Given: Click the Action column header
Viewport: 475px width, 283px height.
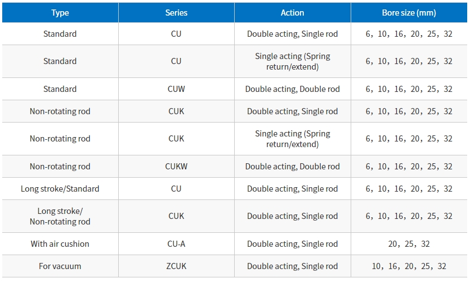Looking at the screenshot, I should point(292,13).
